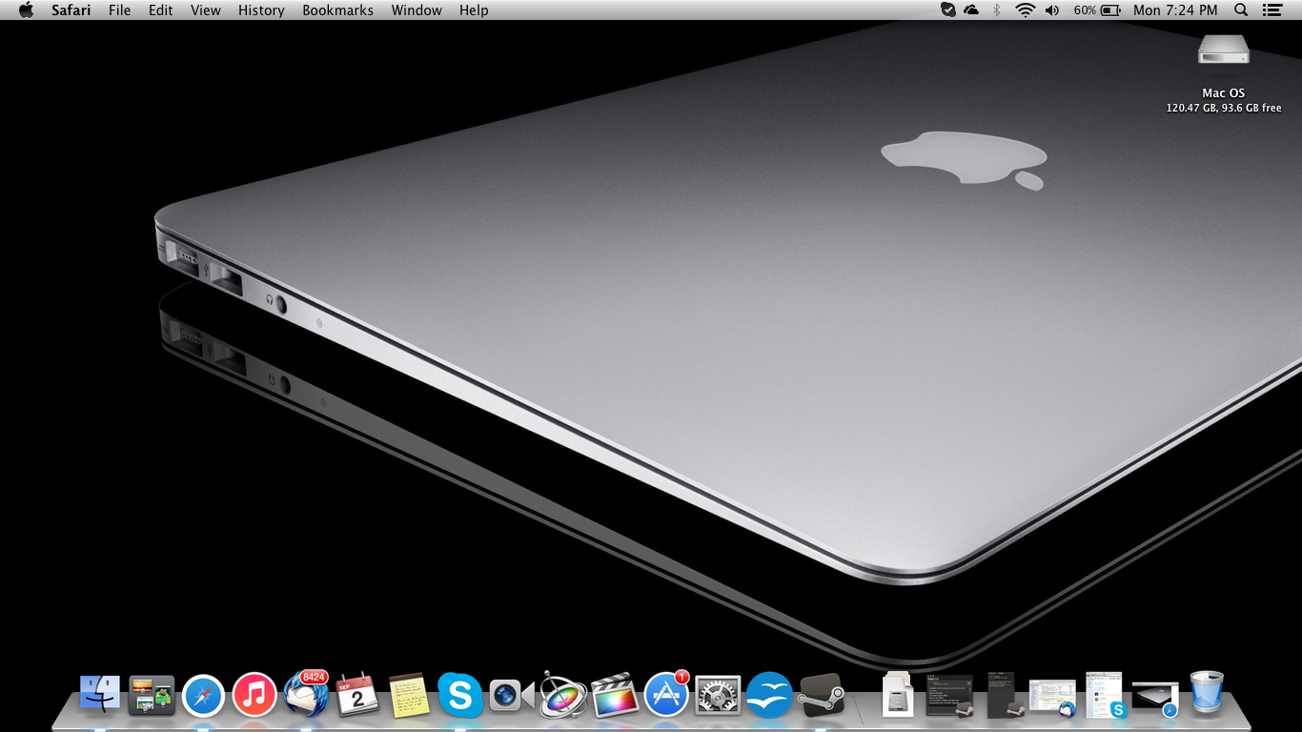The height and width of the screenshot is (732, 1302).
Task: Restore minimized narrow Steam window
Action: click(1004, 695)
